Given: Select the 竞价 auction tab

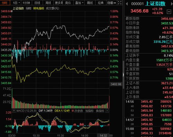Looking at the screenshot, I should click(x=68, y=3).
